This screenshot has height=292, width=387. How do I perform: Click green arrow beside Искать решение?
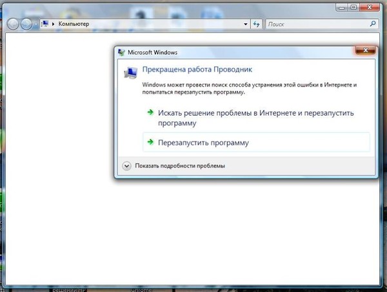(150, 112)
